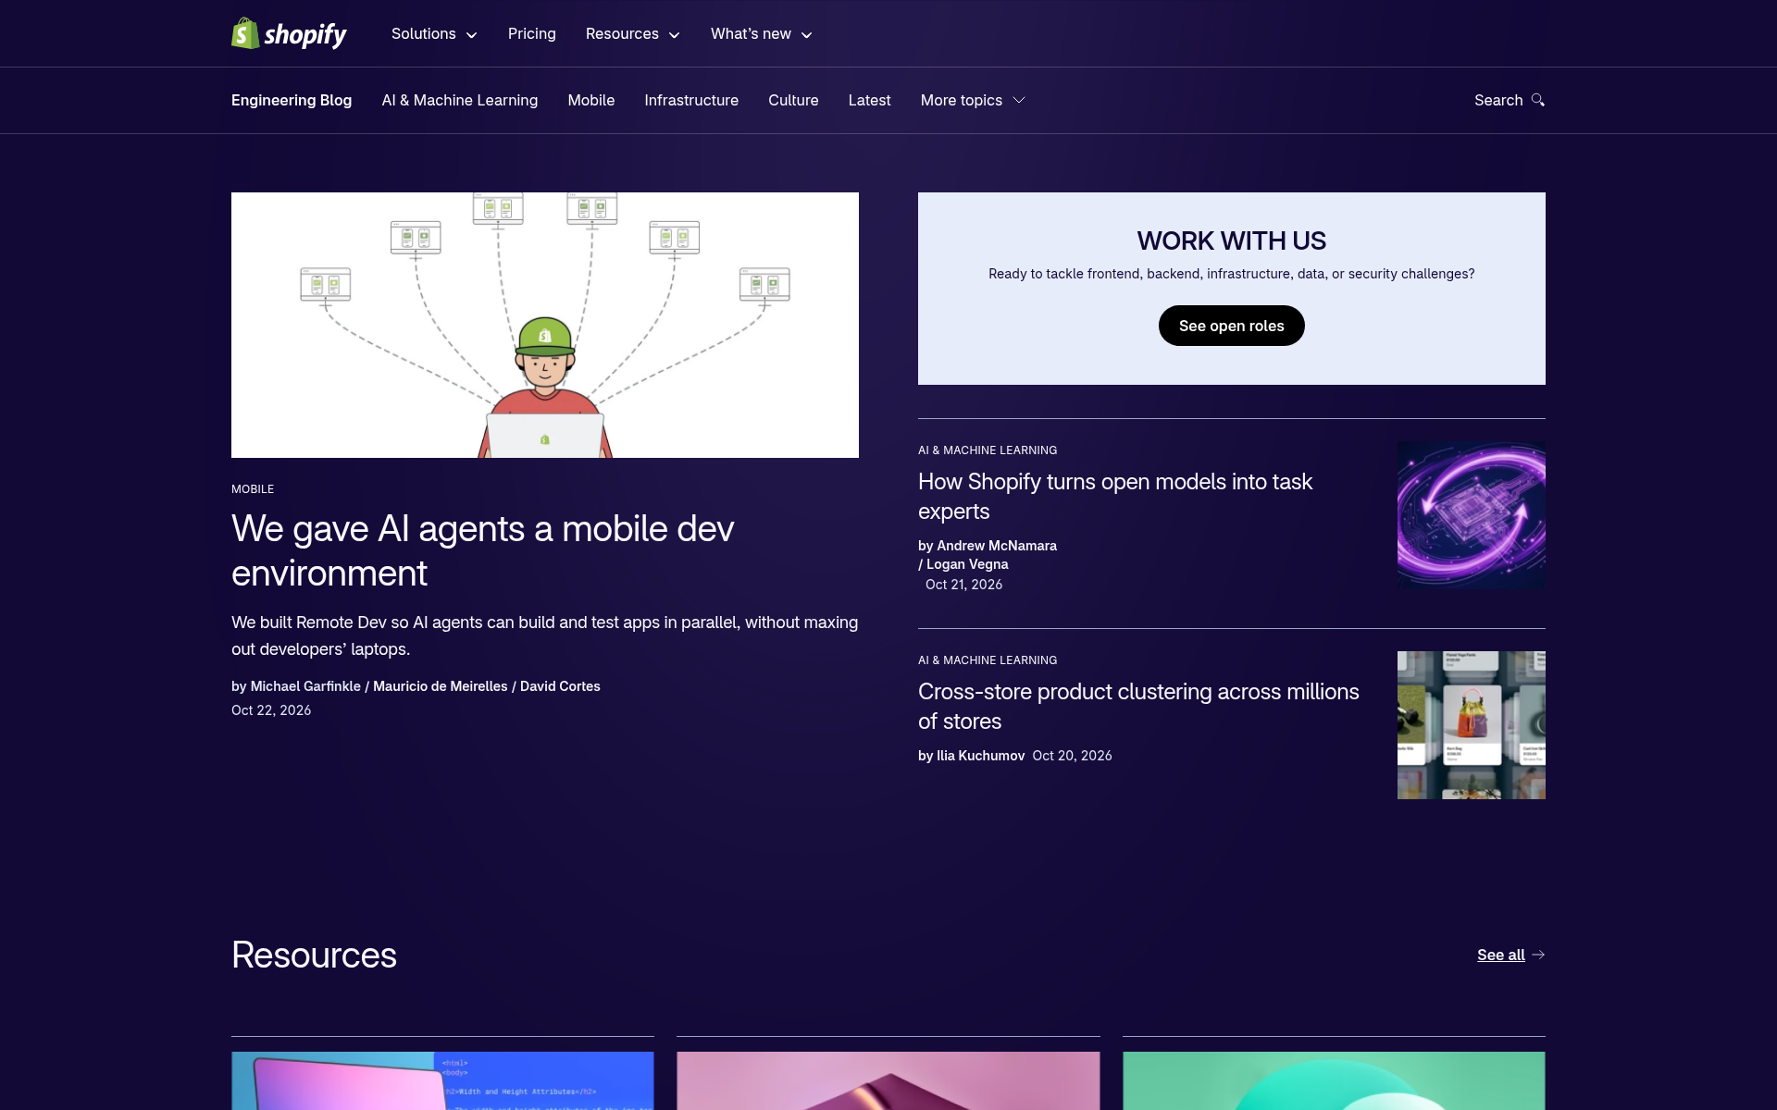1777x1110 pixels.
Task: Click author Mauricio de Meirelles
Action: [x=441, y=686]
